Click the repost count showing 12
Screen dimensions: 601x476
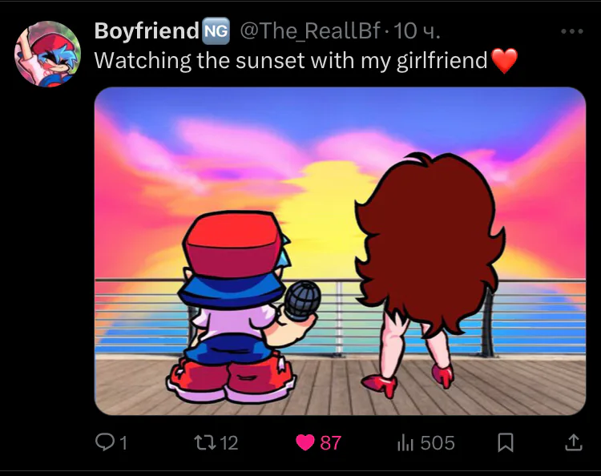tap(229, 442)
